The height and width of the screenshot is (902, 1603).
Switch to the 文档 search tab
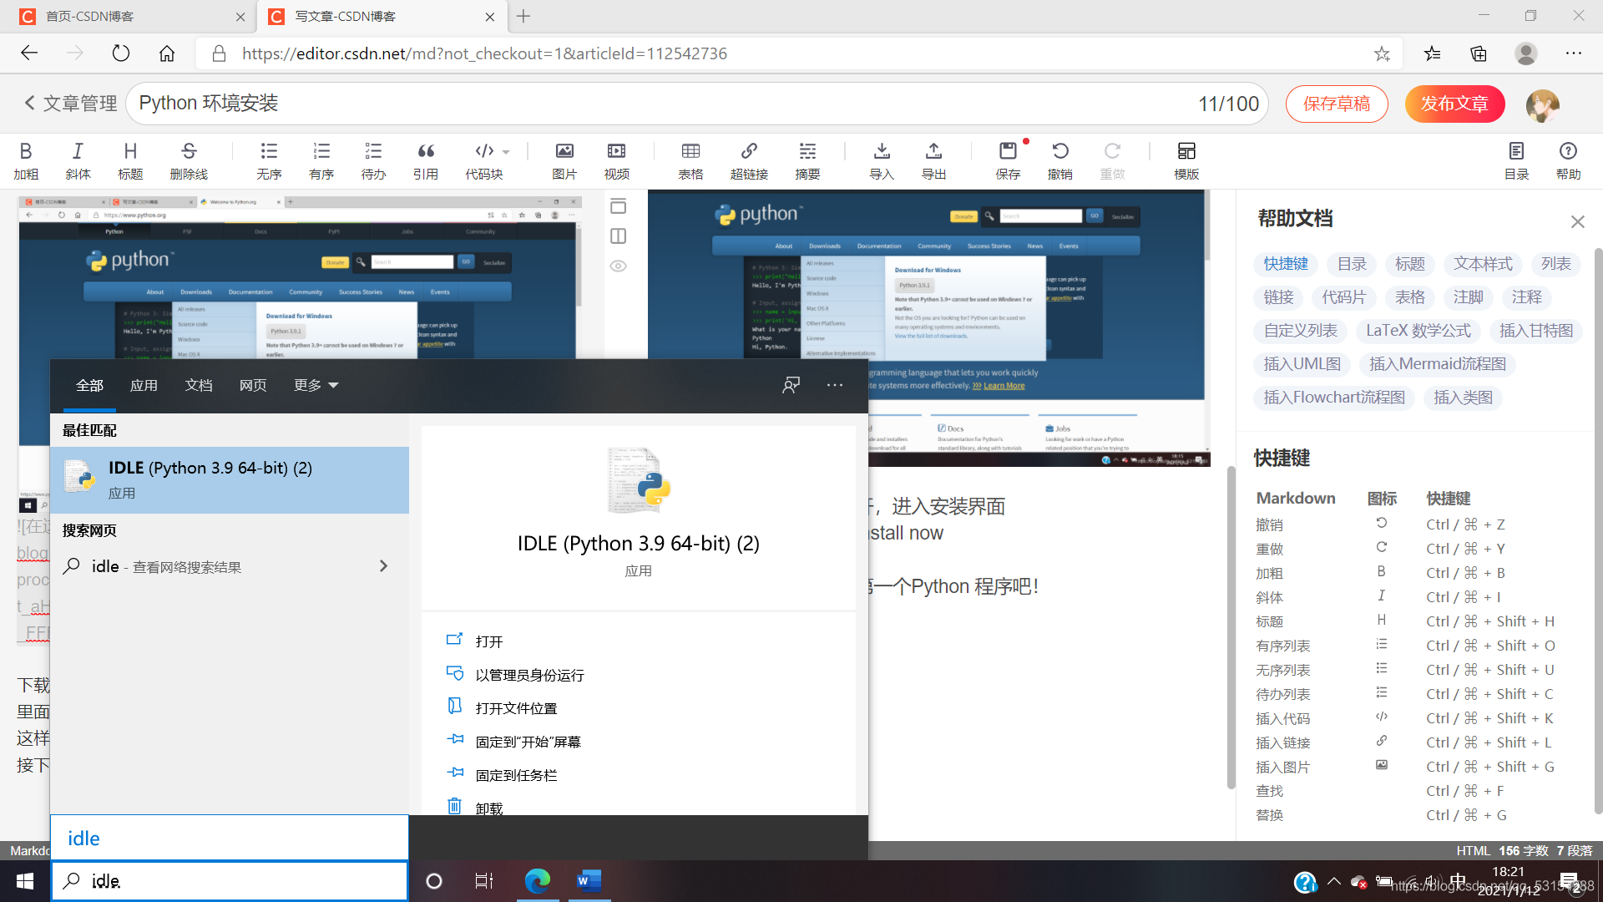pyautogui.click(x=199, y=385)
